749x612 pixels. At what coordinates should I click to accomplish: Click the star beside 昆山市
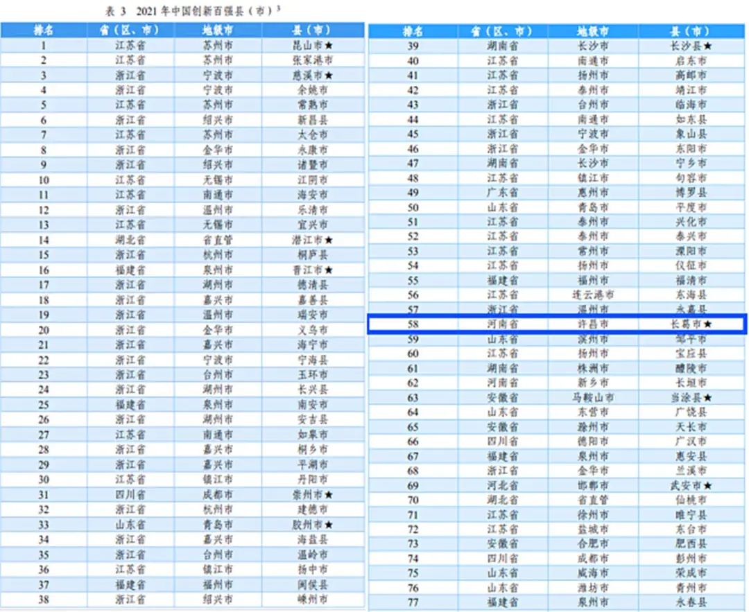coord(329,46)
